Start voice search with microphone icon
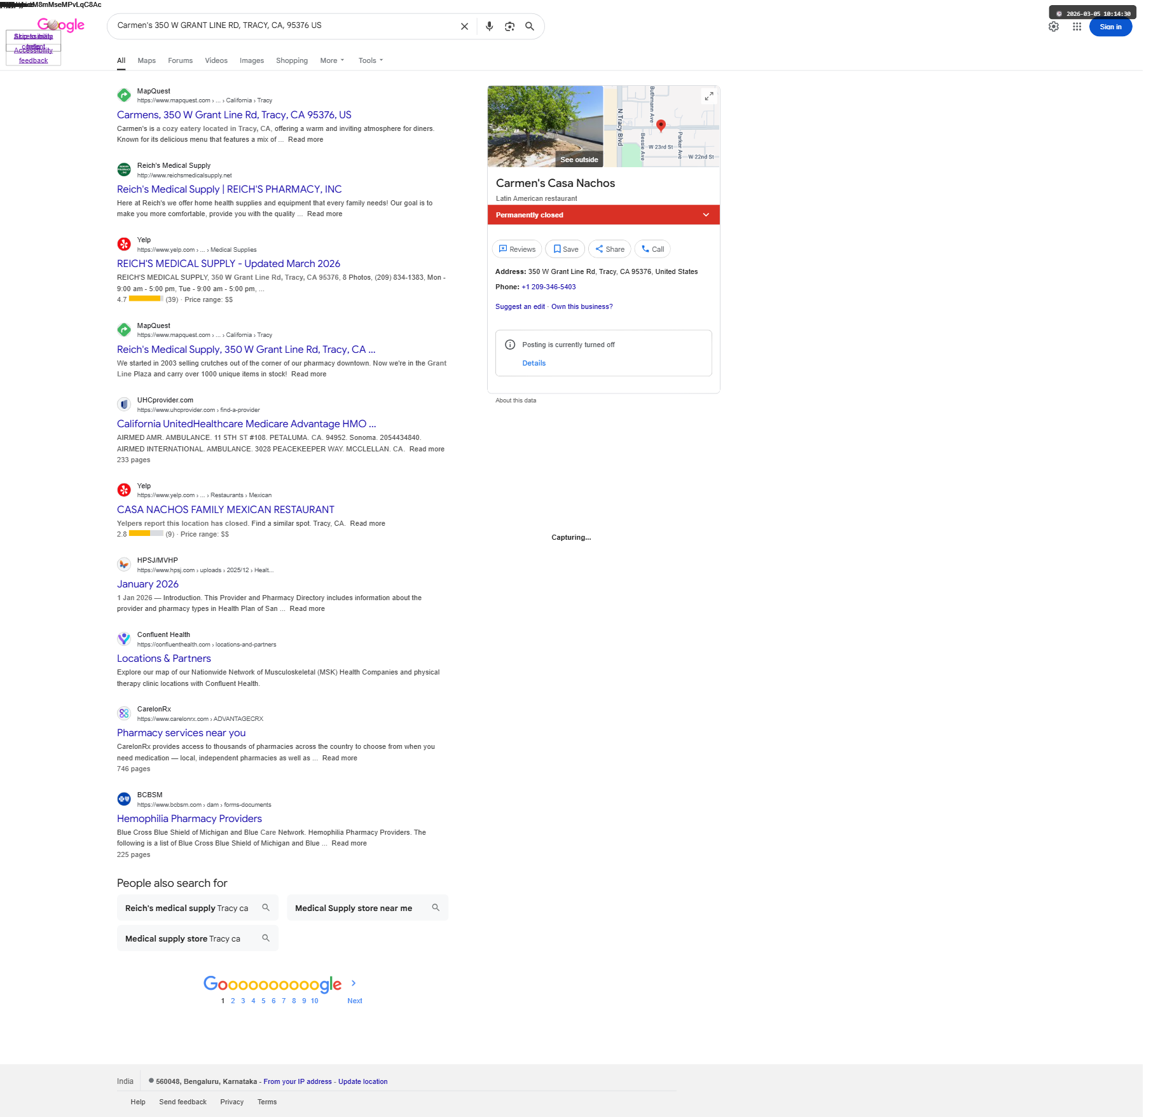The image size is (1151, 1117). coord(489,27)
